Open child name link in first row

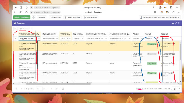coord(169,44)
